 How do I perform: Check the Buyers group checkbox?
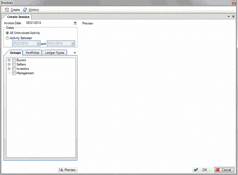tap(14, 60)
